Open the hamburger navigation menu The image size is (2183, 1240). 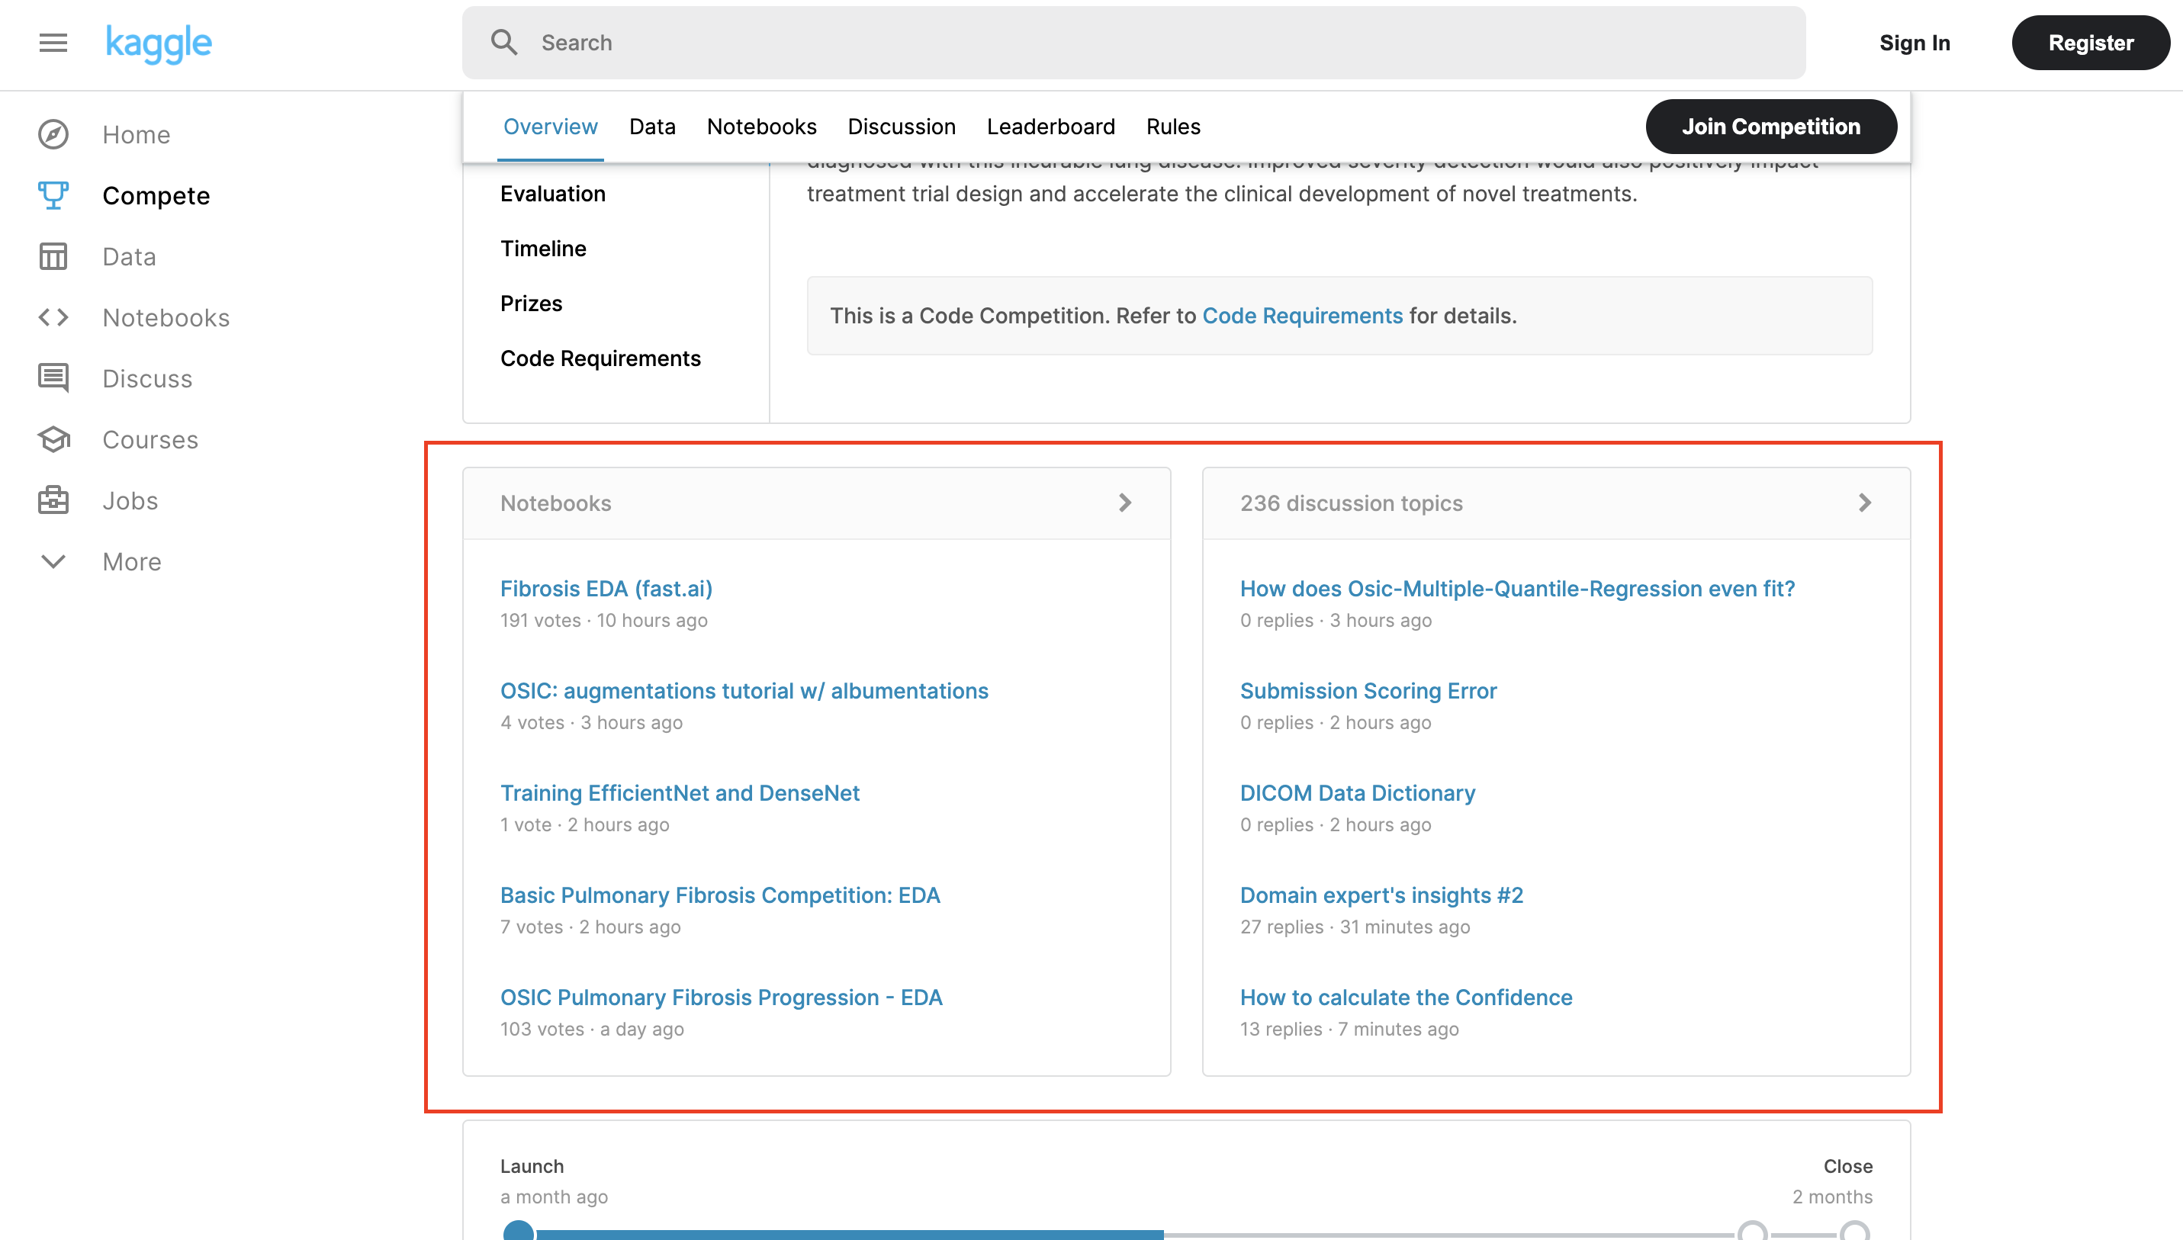(x=53, y=43)
